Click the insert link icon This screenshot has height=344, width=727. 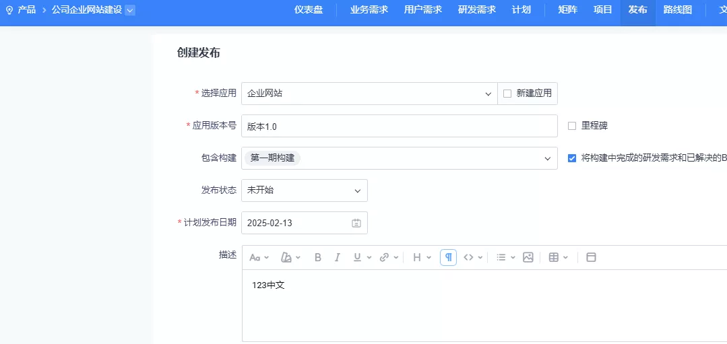384,257
